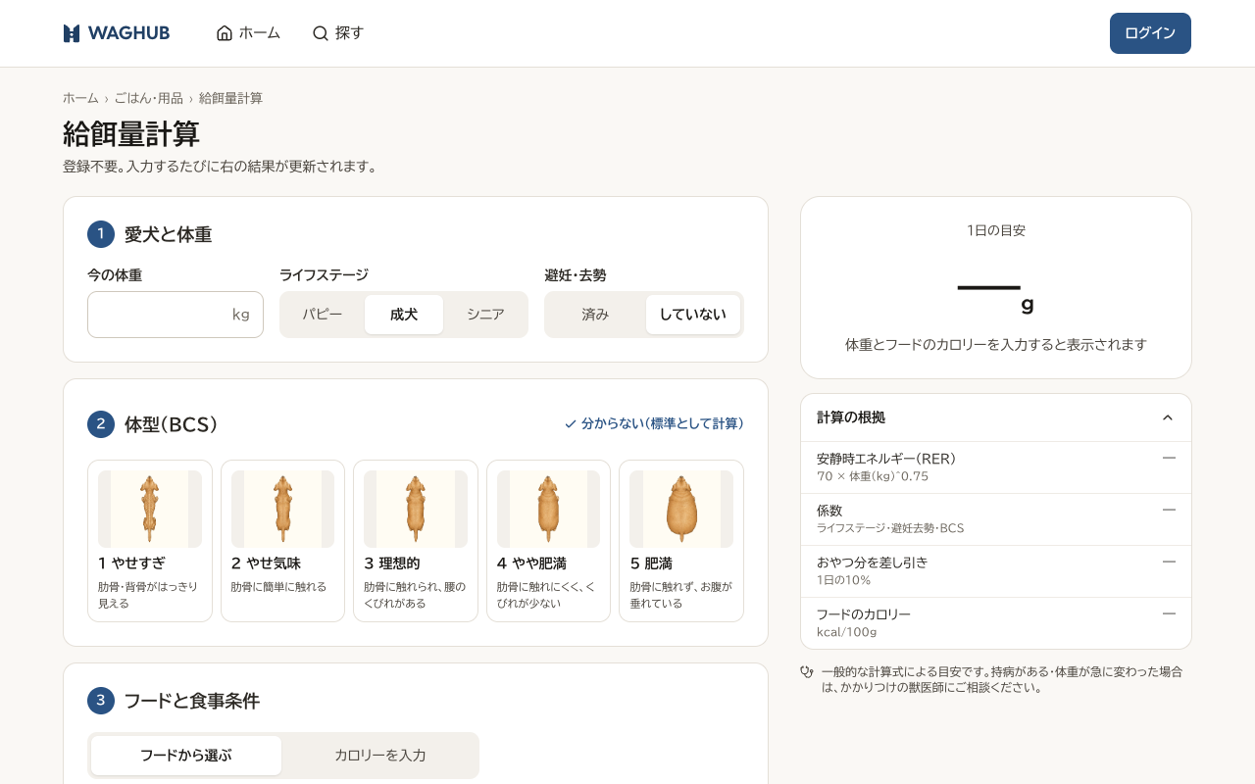Click the おやつ分を差し引き row
This screenshot has height=784, width=1255.
(996, 571)
